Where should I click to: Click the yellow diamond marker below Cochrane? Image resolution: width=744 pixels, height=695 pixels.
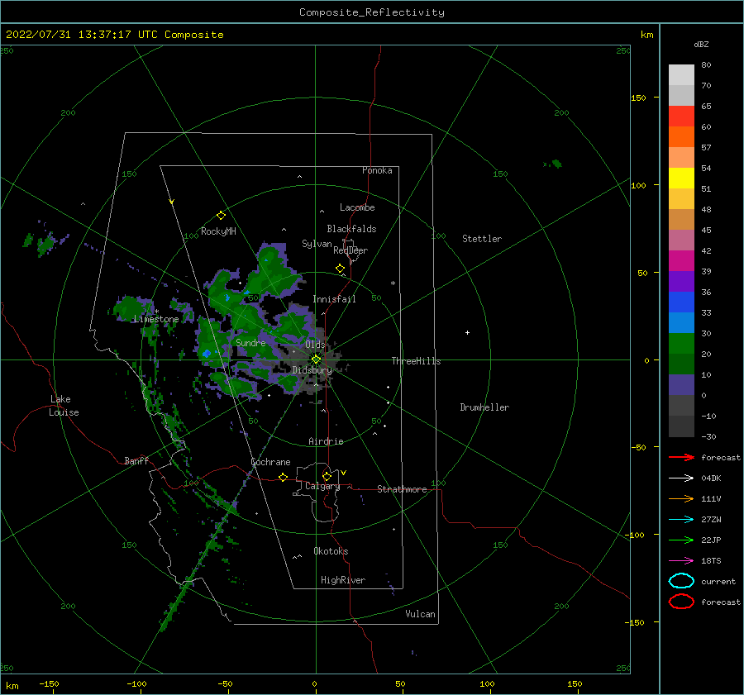(x=284, y=478)
